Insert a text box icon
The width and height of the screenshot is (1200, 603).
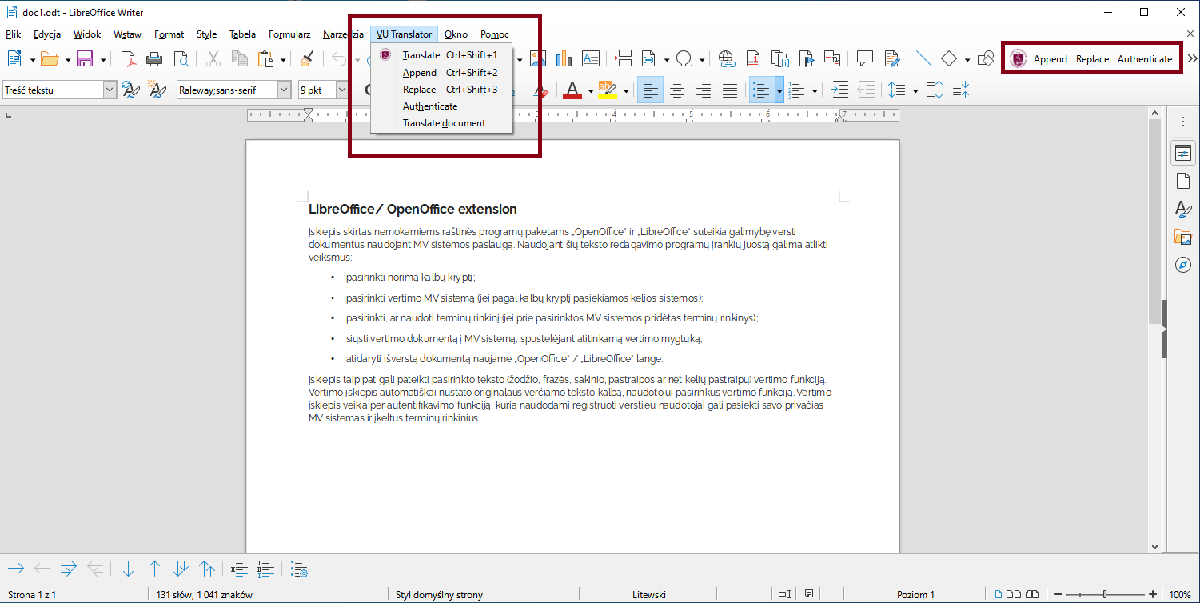click(591, 58)
